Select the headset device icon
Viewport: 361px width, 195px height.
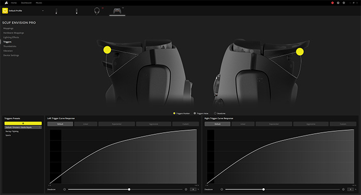(97, 11)
